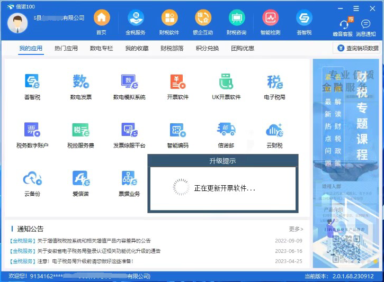Click the company name beside the avatar

pos(59,18)
